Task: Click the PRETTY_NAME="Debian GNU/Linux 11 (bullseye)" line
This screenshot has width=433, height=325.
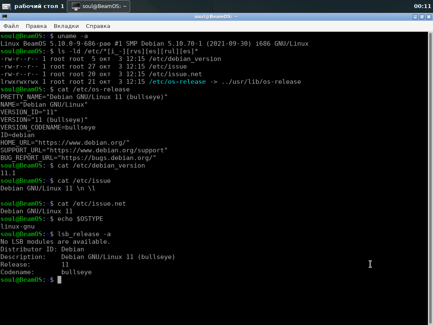Action: pyautogui.click(x=84, y=97)
